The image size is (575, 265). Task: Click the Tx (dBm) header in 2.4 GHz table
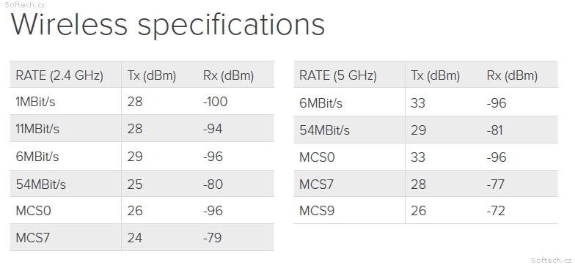pyautogui.click(x=152, y=75)
